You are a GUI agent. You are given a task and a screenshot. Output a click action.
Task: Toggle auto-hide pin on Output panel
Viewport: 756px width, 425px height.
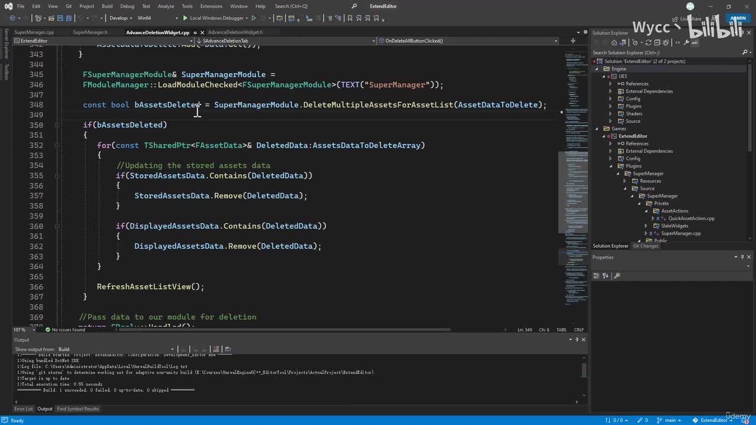point(577,339)
